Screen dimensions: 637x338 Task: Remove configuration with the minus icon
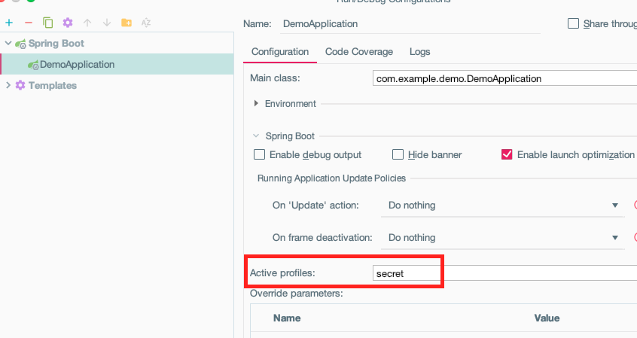[x=29, y=23]
